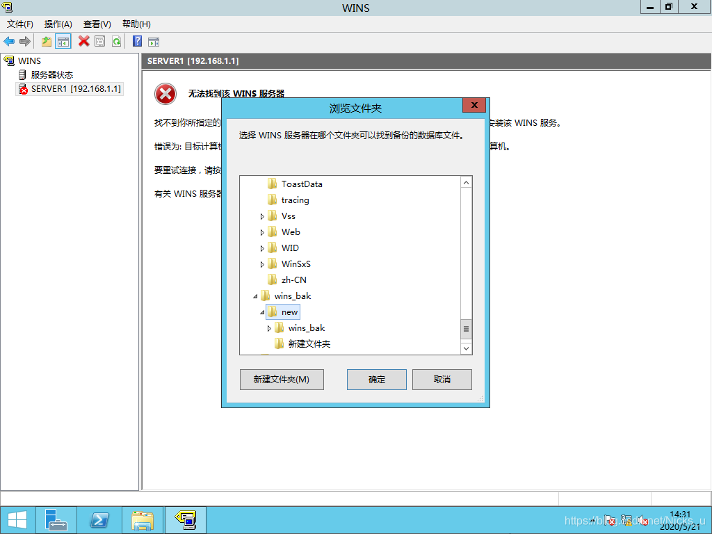Click folder list scroll down arrow
This screenshot has height=534, width=712.
coord(466,348)
